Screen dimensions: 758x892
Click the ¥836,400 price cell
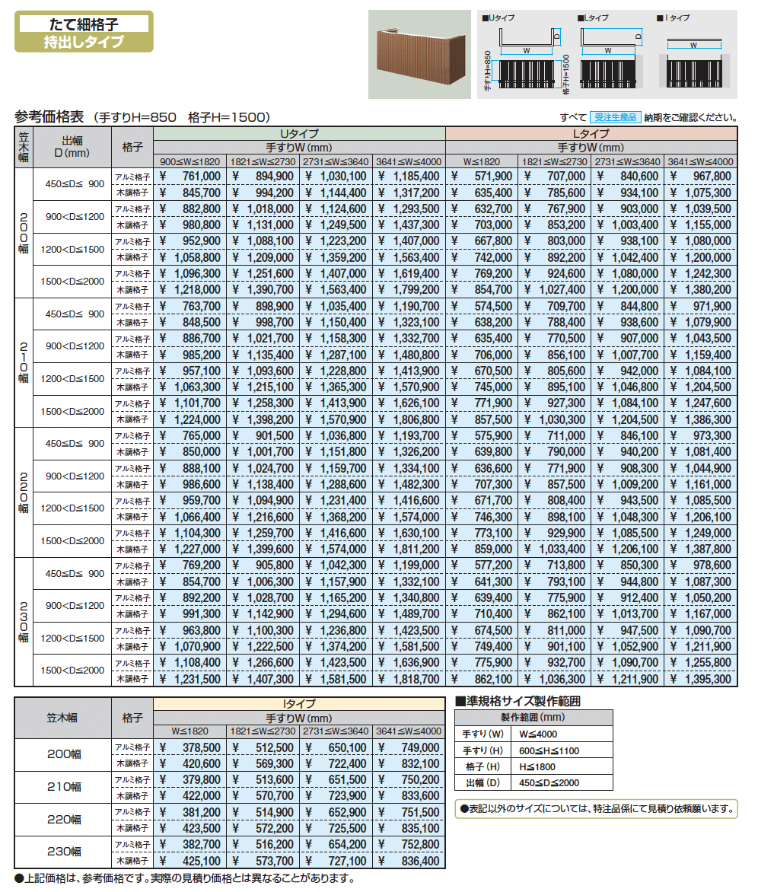(x=409, y=861)
